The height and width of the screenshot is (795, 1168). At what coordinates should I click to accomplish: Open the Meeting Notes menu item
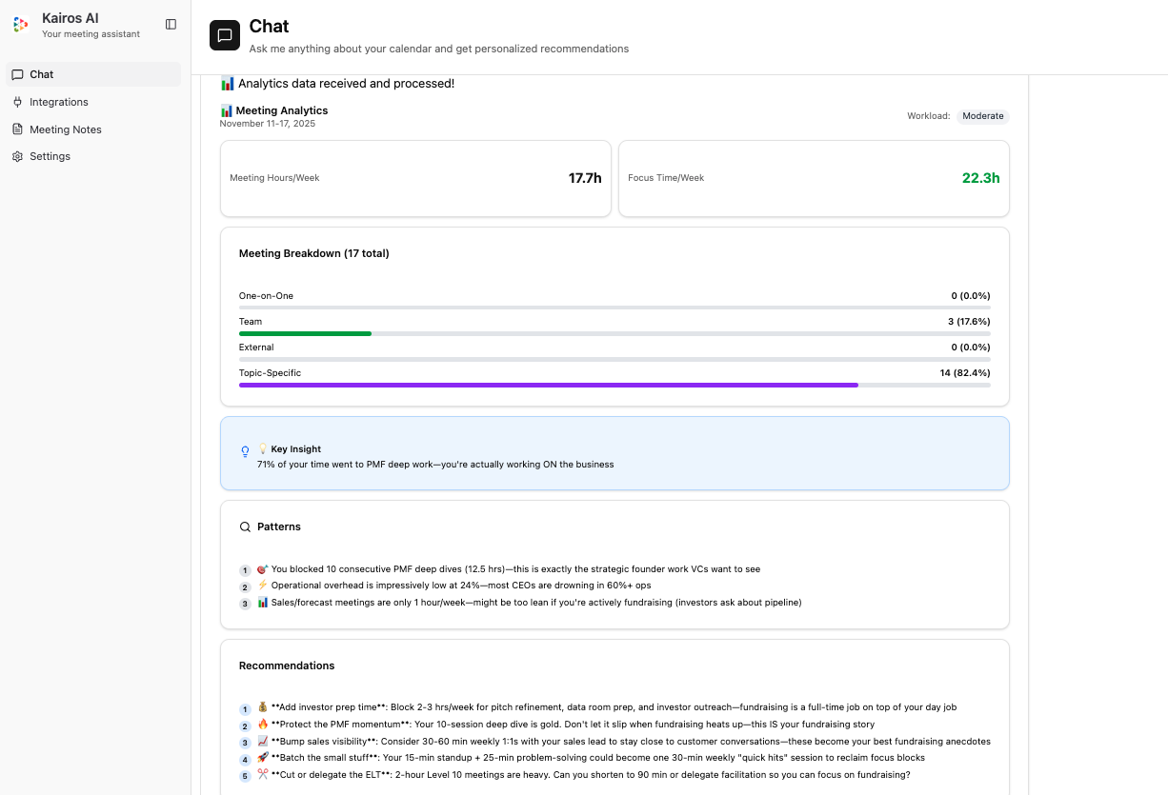65,129
